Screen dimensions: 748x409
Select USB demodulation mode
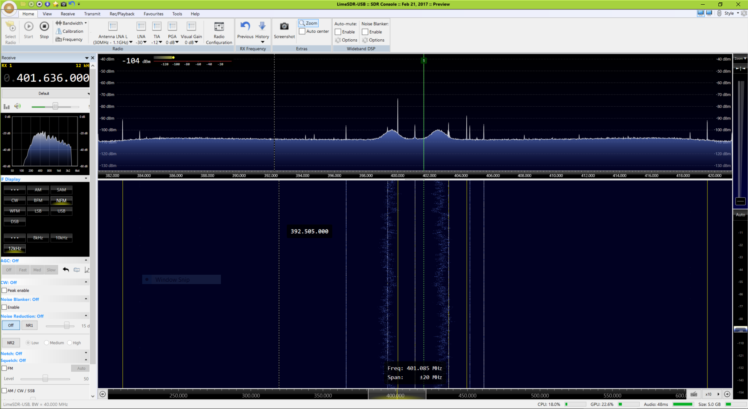61,211
